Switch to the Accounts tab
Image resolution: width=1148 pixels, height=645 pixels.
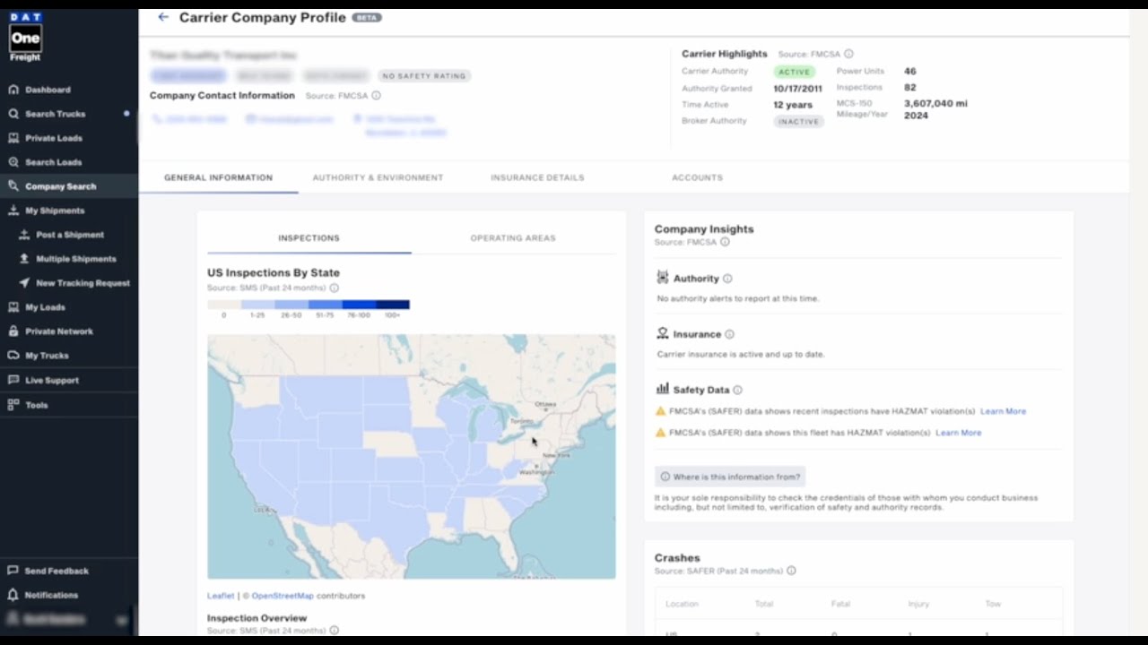697,177
